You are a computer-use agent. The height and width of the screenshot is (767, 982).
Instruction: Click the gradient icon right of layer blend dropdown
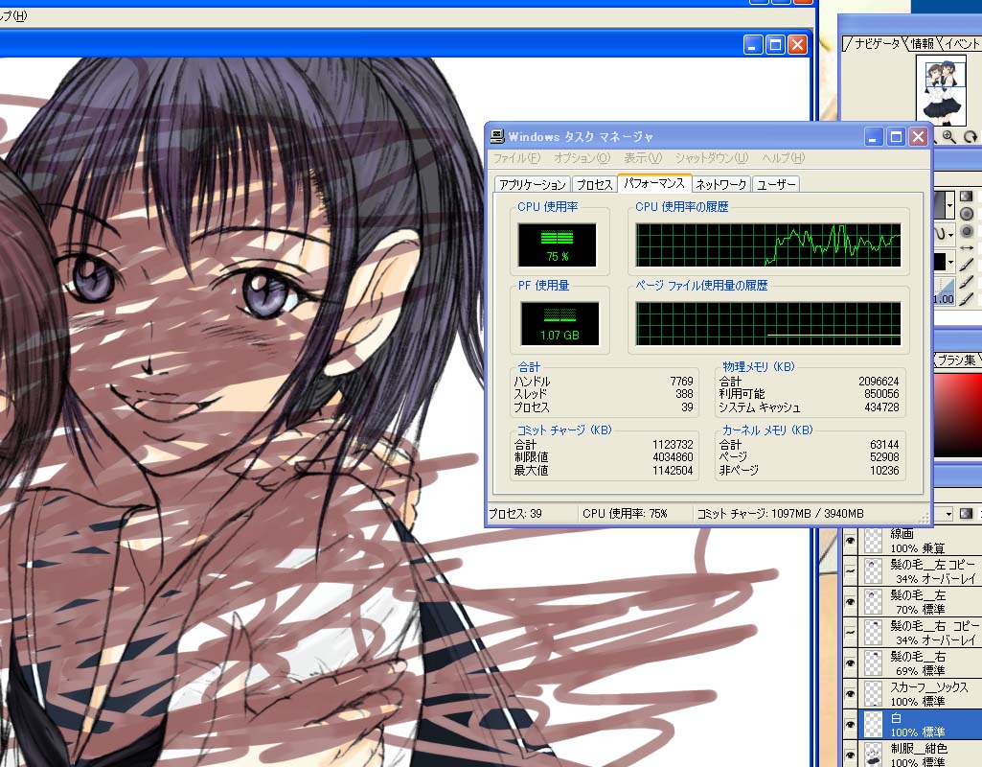[x=967, y=514]
